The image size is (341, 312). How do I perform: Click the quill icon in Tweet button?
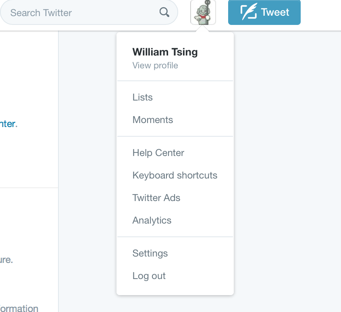tap(249, 12)
